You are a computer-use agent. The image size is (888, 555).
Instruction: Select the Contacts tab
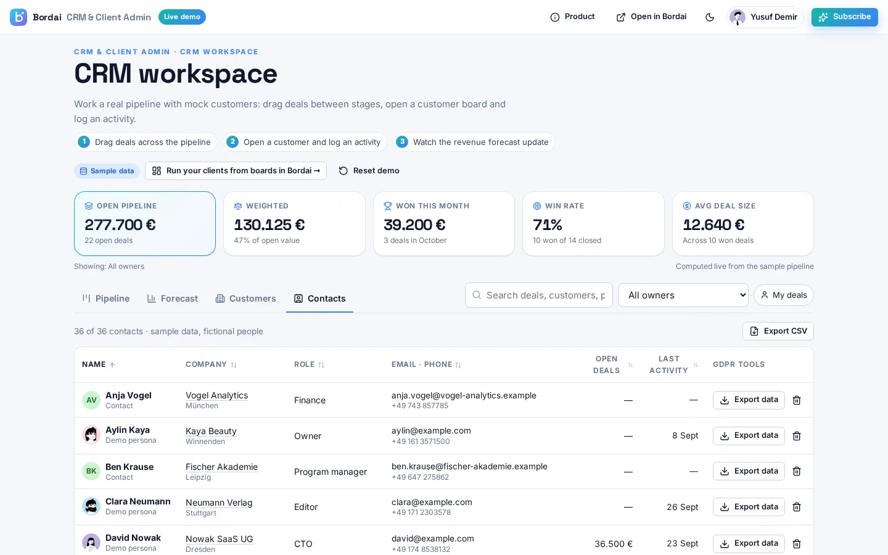pyautogui.click(x=319, y=298)
